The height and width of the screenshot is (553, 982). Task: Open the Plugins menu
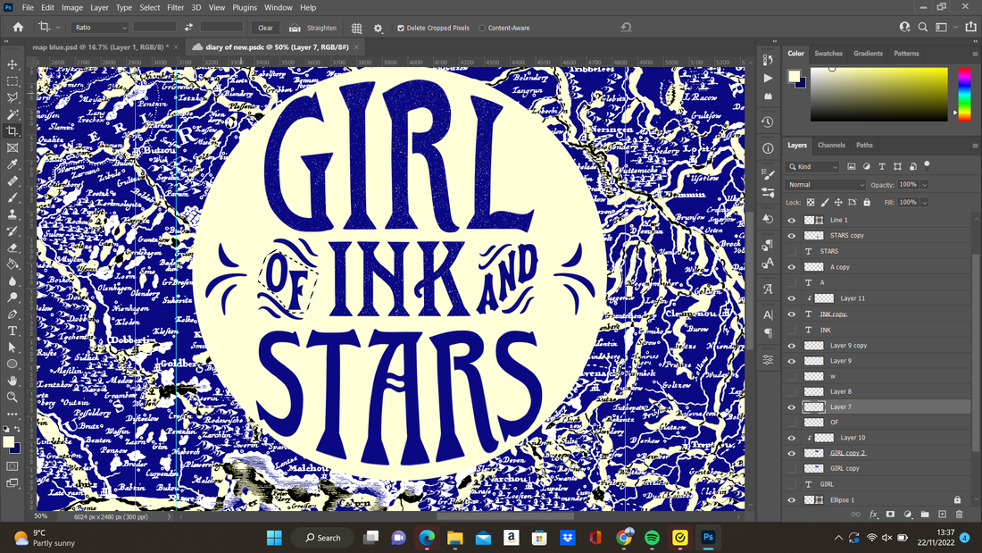click(x=245, y=7)
